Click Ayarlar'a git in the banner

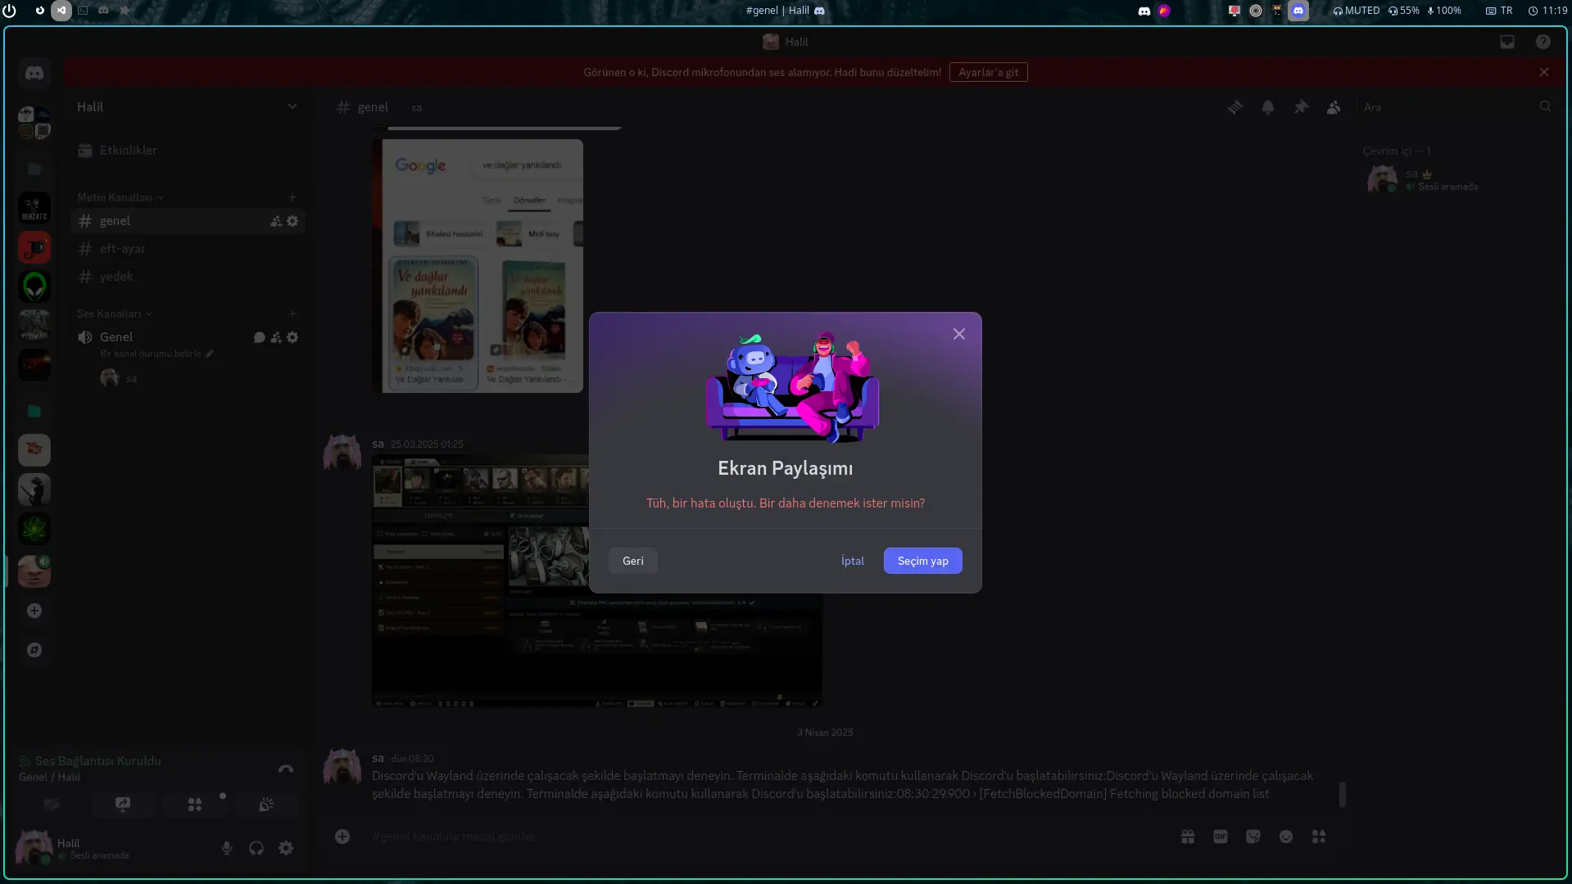click(x=989, y=72)
